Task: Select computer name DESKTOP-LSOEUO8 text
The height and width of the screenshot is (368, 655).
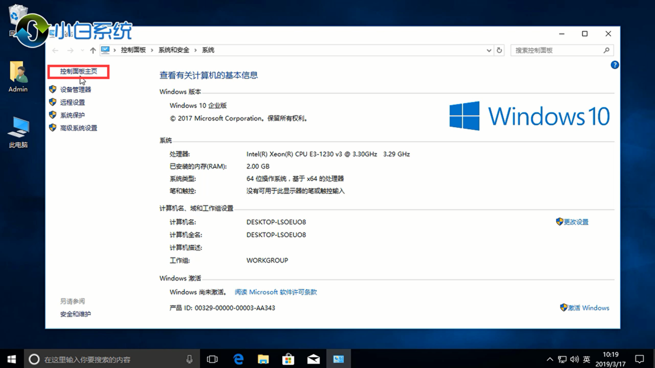Action: pos(276,222)
